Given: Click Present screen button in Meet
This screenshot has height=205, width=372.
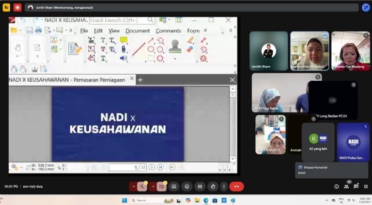Looking at the screenshot, I should [x=174, y=187].
